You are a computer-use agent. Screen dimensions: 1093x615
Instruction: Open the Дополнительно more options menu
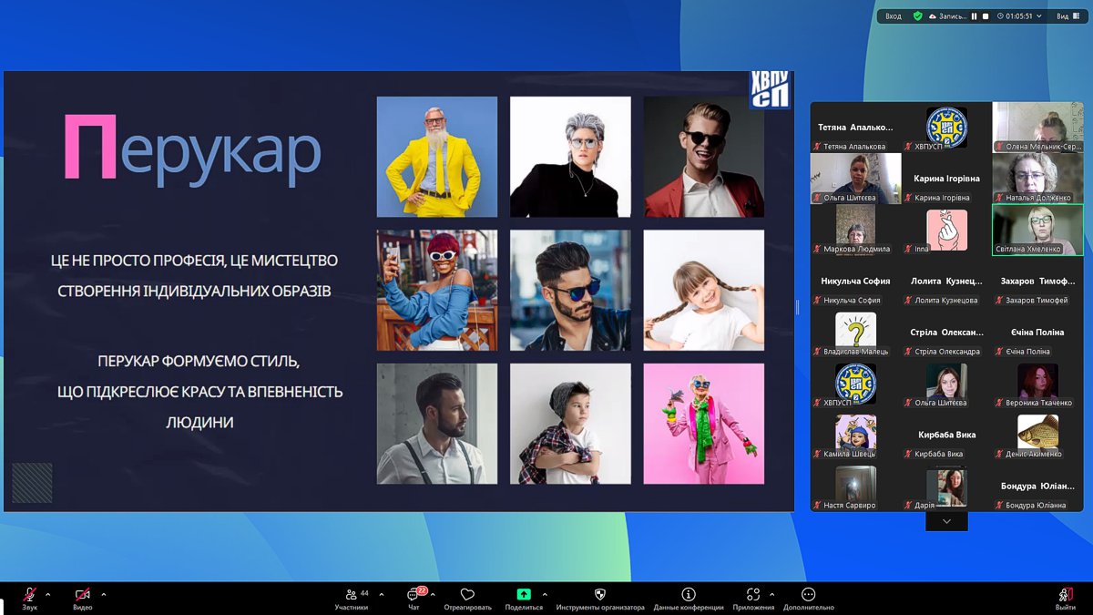click(808, 599)
